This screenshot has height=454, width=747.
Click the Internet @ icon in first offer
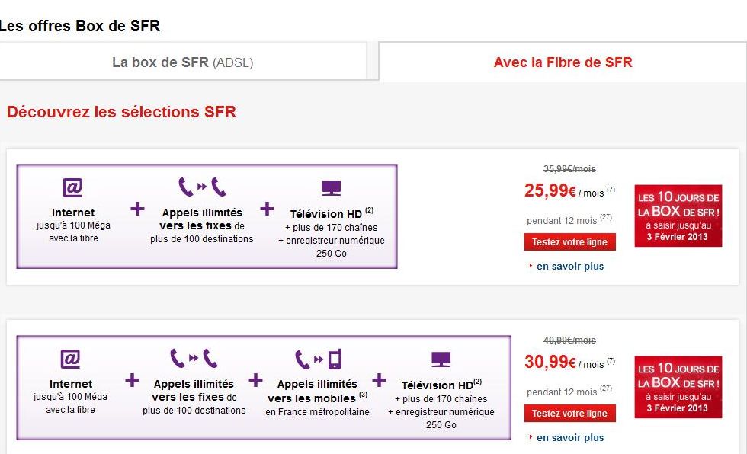pyautogui.click(x=73, y=187)
